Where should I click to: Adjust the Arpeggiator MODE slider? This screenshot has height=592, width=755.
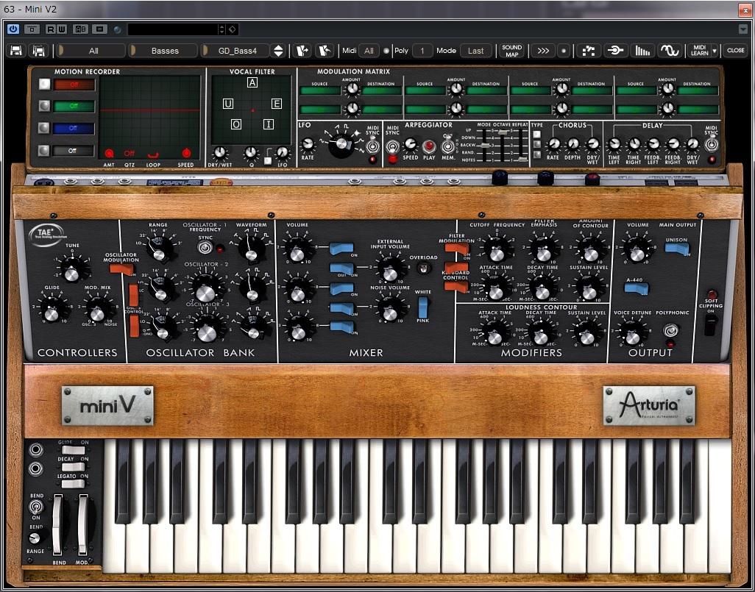click(x=486, y=144)
